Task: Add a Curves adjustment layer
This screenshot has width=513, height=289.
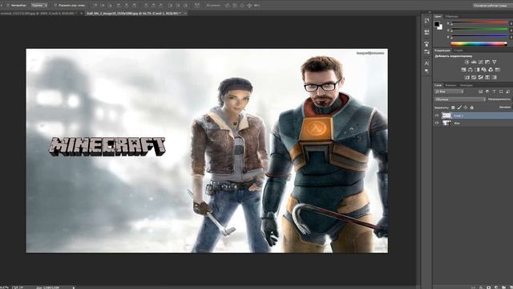Action: (481, 62)
